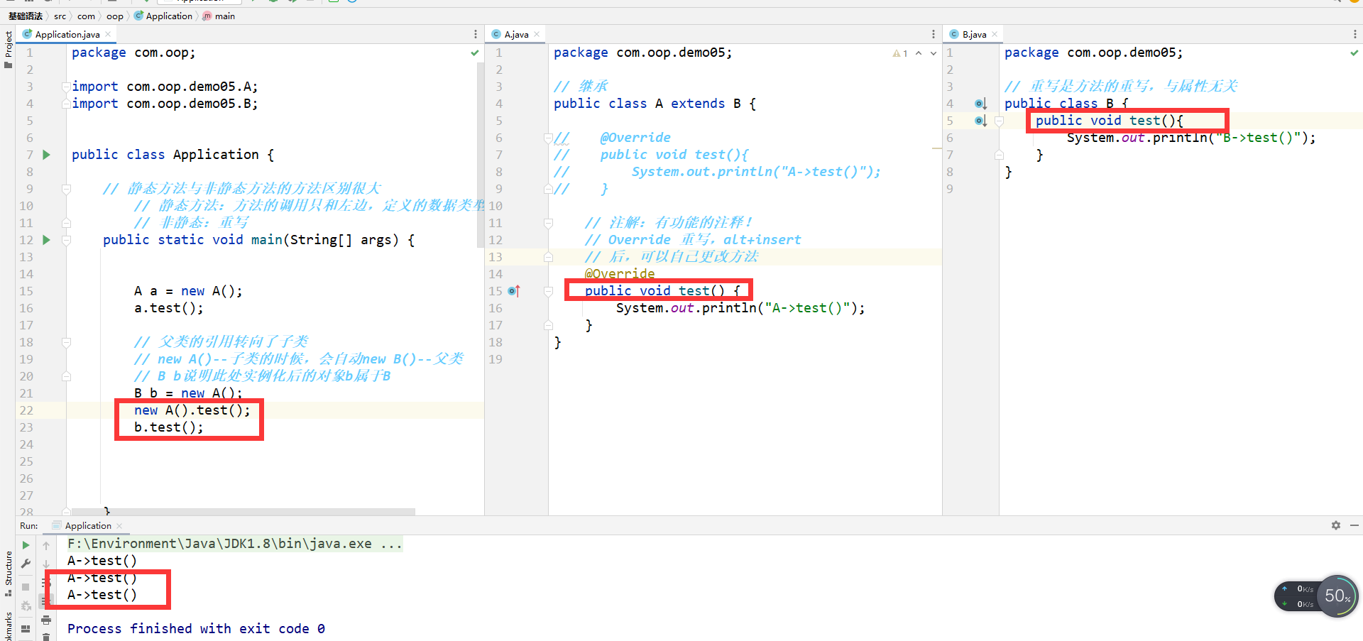The height and width of the screenshot is (641, 1363).
Task: Close the A.java editor tab
Action: click(537, 34)
